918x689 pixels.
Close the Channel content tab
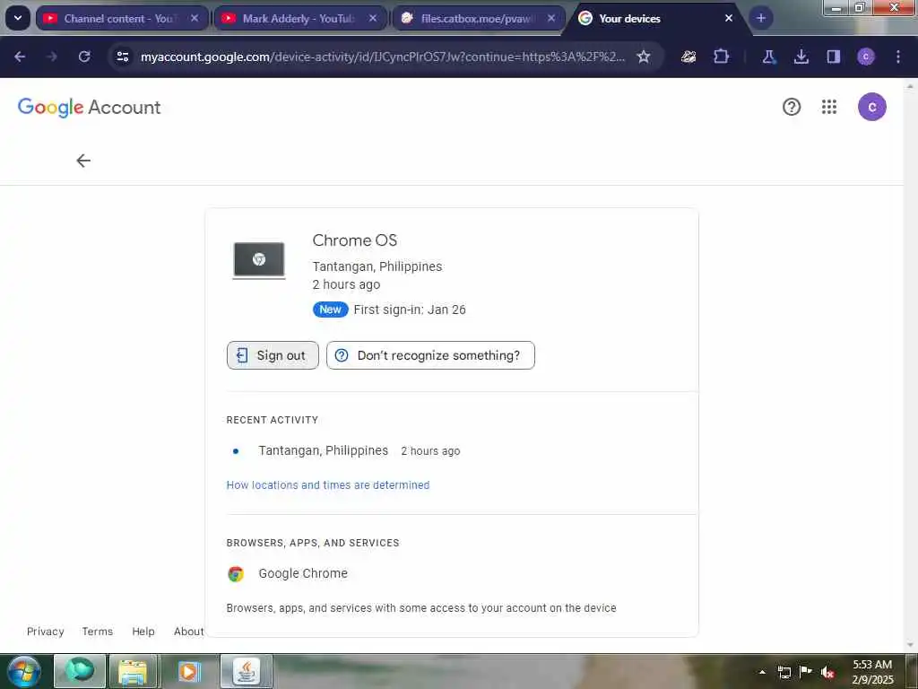(x=195, y=18)
